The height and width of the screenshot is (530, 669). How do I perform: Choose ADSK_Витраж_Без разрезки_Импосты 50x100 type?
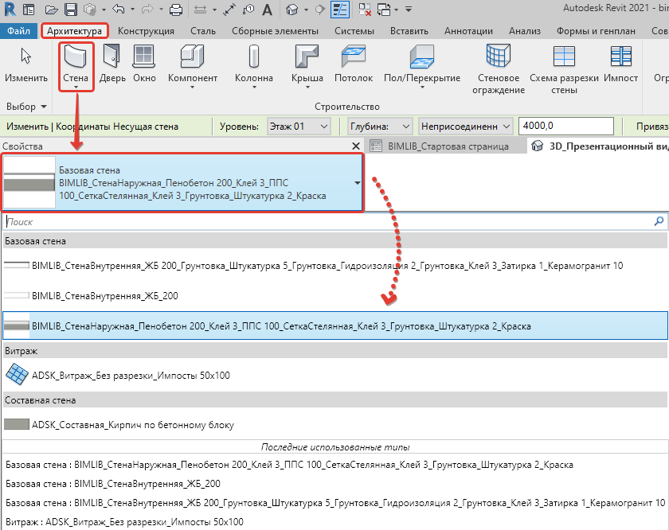130,375
